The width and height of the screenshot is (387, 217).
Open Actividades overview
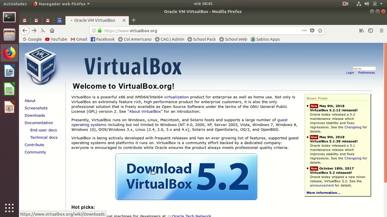[x=15, y=4]
